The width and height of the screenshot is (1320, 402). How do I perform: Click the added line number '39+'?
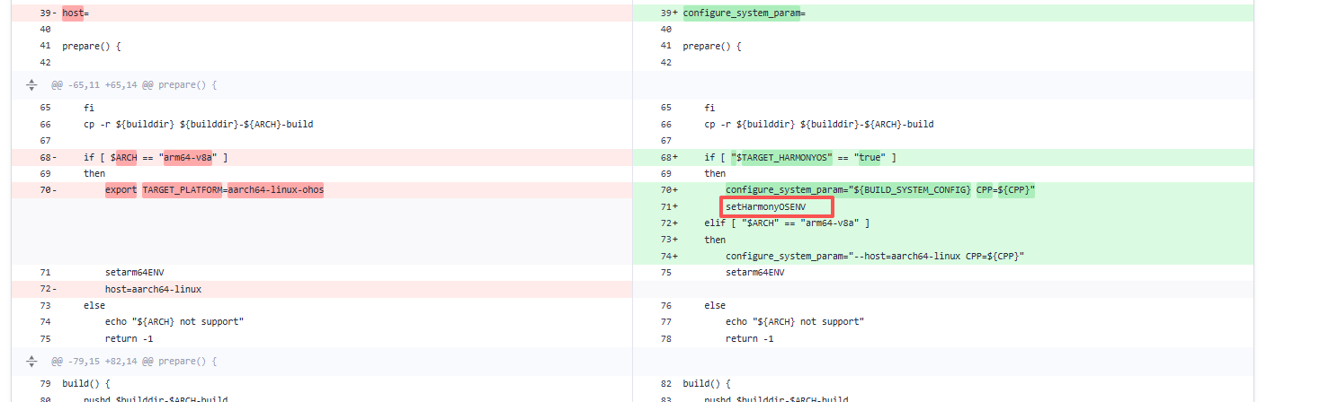[668, 13]
